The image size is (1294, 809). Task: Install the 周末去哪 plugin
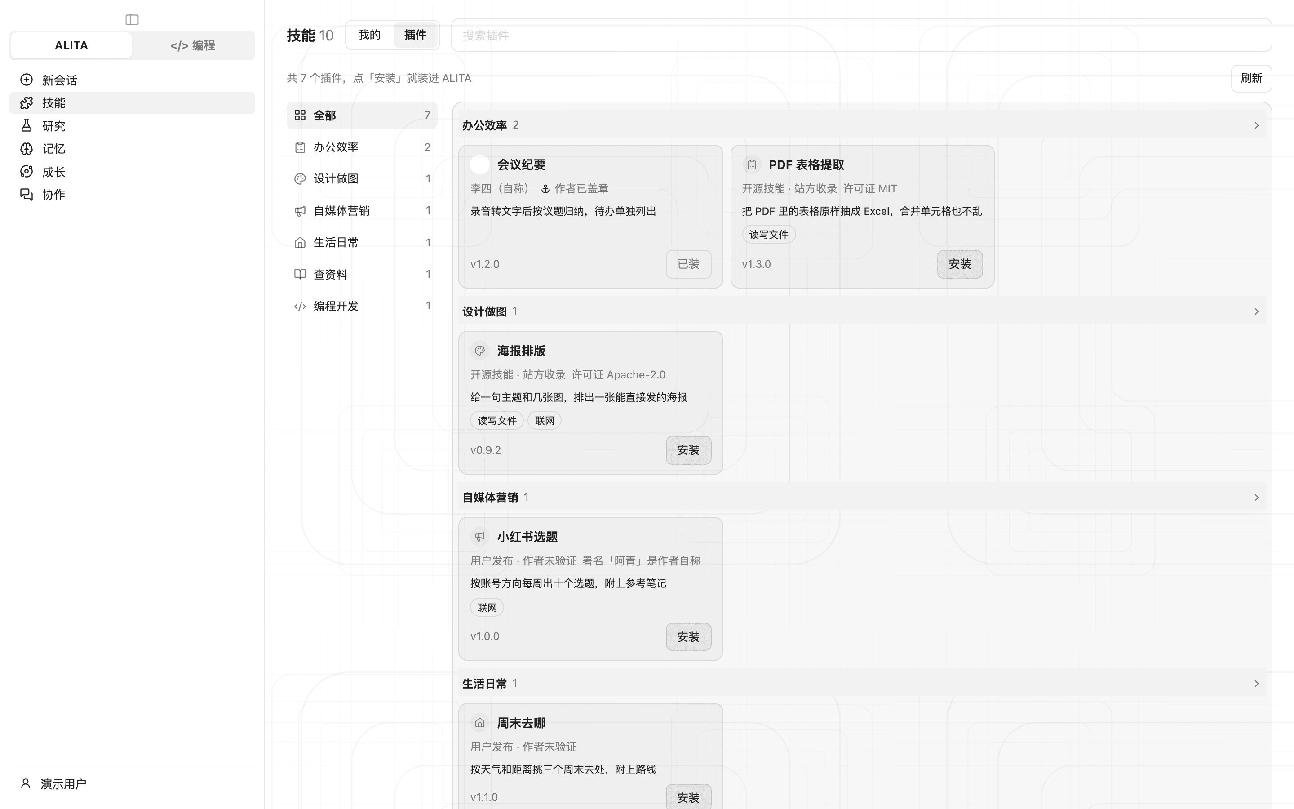688,797
